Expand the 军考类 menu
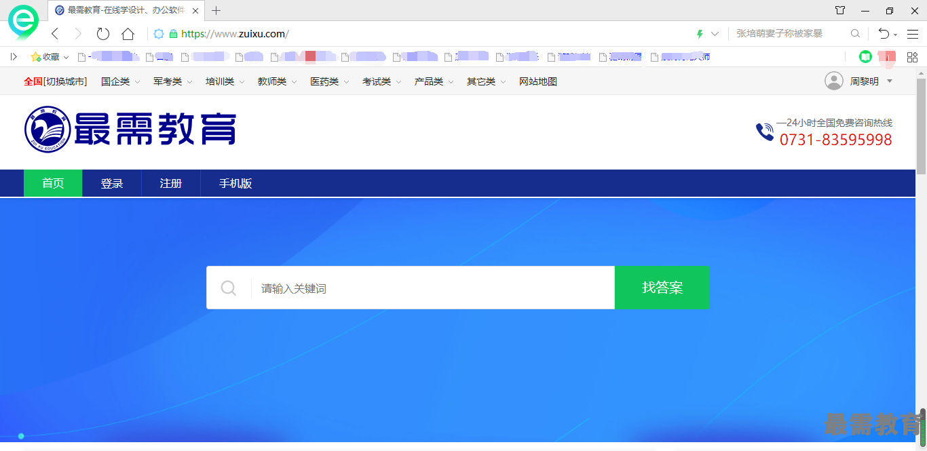Image resolution: width=927 pixels, height=451 pixels. click(x=172, y=81)
